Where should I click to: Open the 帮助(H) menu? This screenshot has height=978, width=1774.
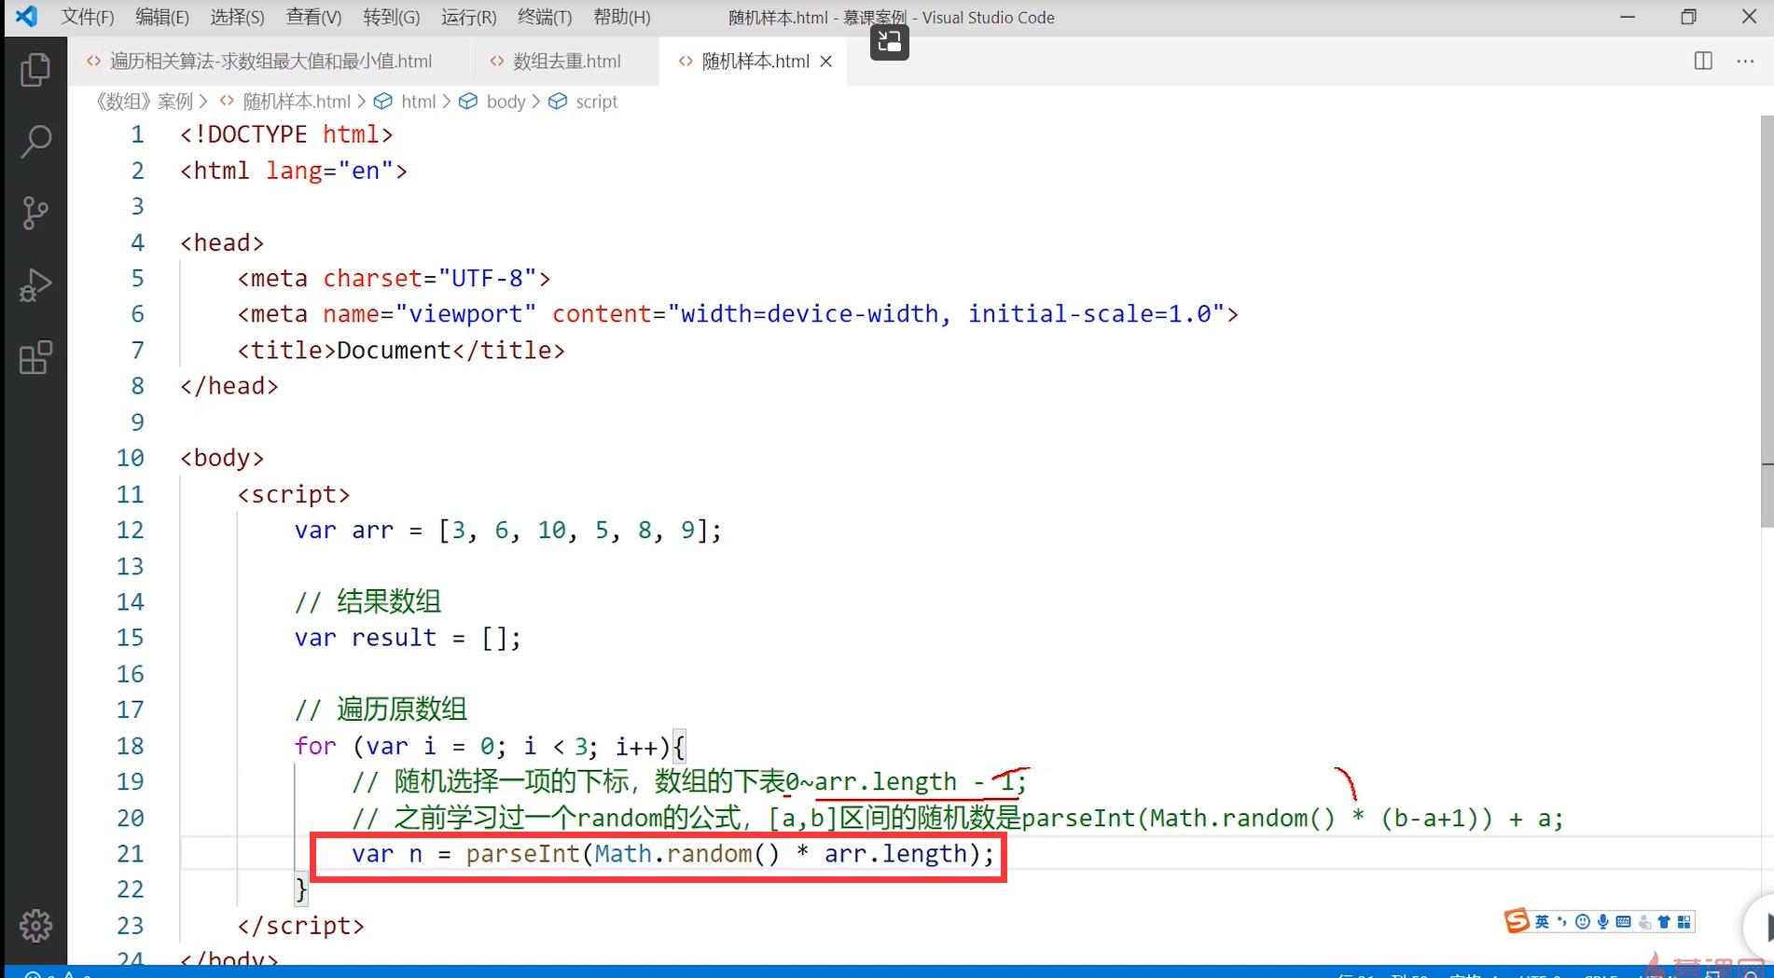[x=621, y=17]
